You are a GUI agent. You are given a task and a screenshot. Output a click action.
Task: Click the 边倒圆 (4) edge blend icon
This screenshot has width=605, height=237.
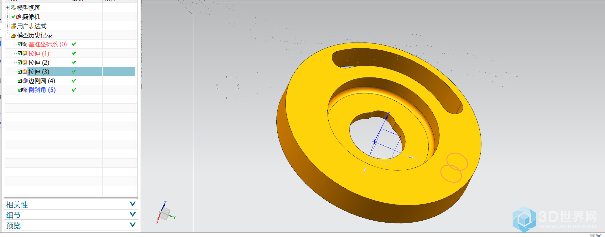pos(25,81)
